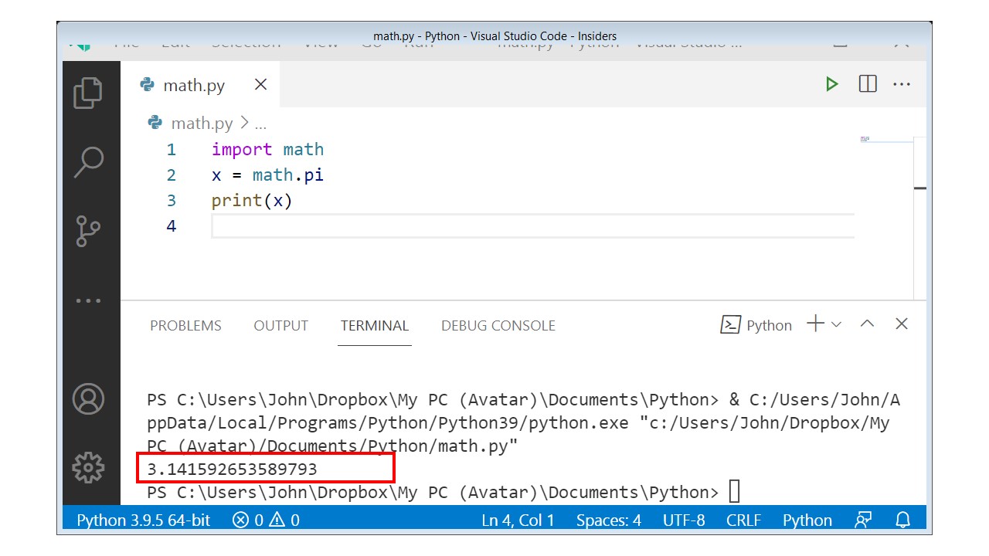This screenshot has width=989, height=556.
Task: Open the Accounts menu
Action: click(x=89, y=400)
